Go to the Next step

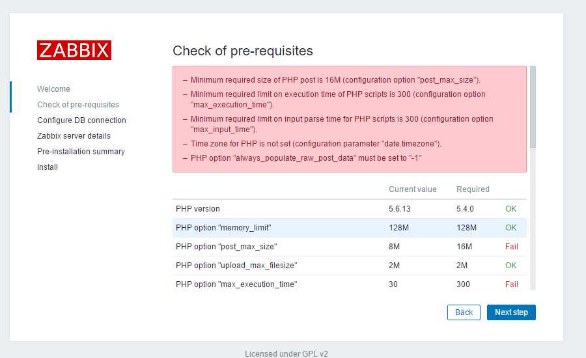511,312
